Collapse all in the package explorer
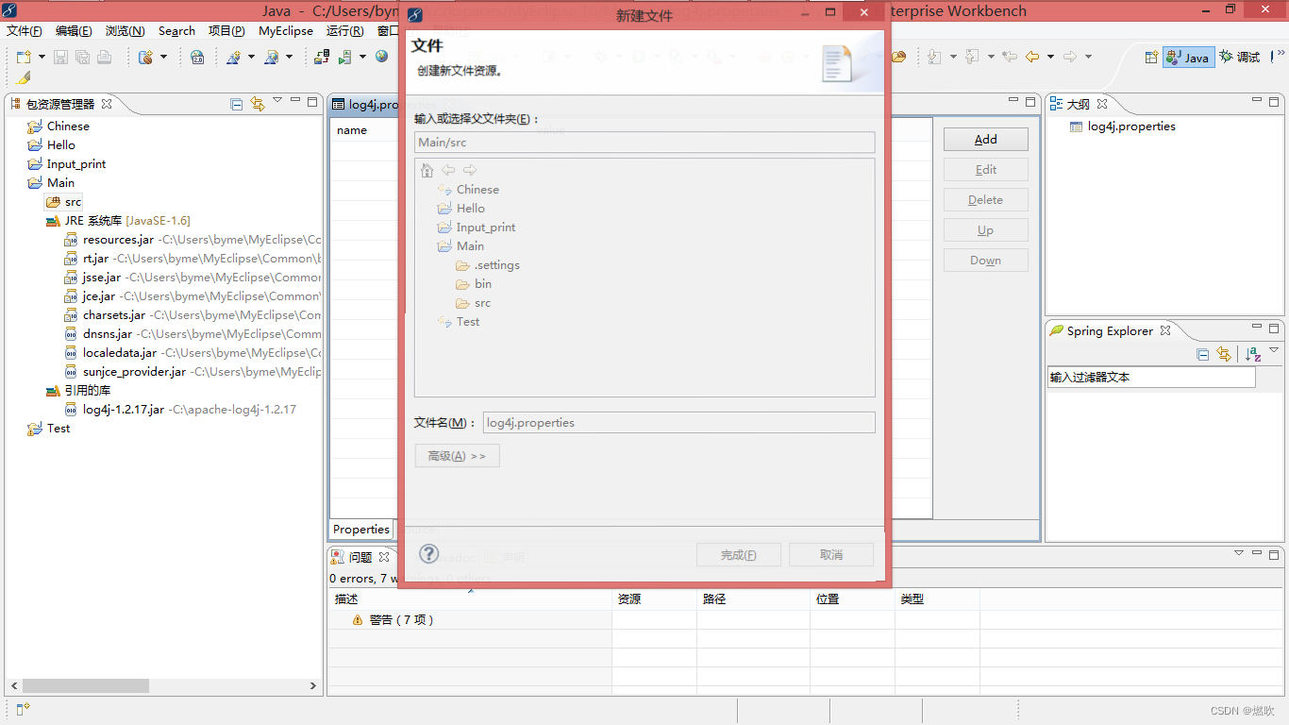 (237, 104)
